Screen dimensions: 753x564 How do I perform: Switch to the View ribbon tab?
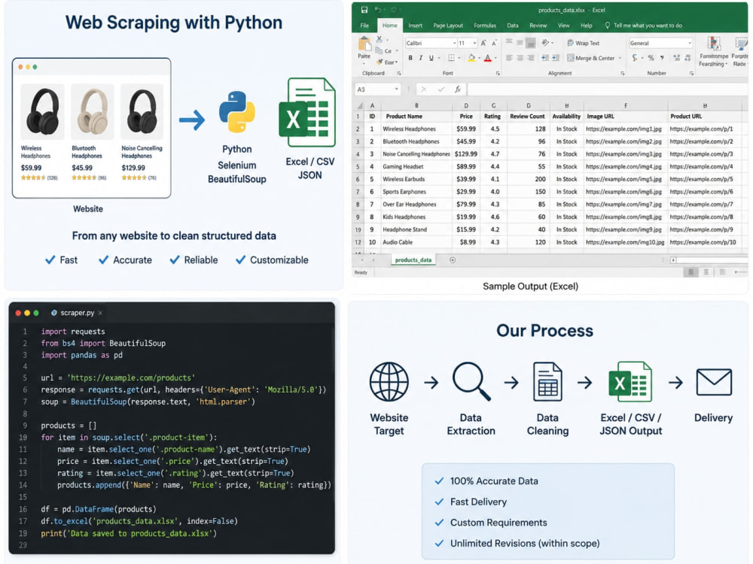[x=564, y=26]
